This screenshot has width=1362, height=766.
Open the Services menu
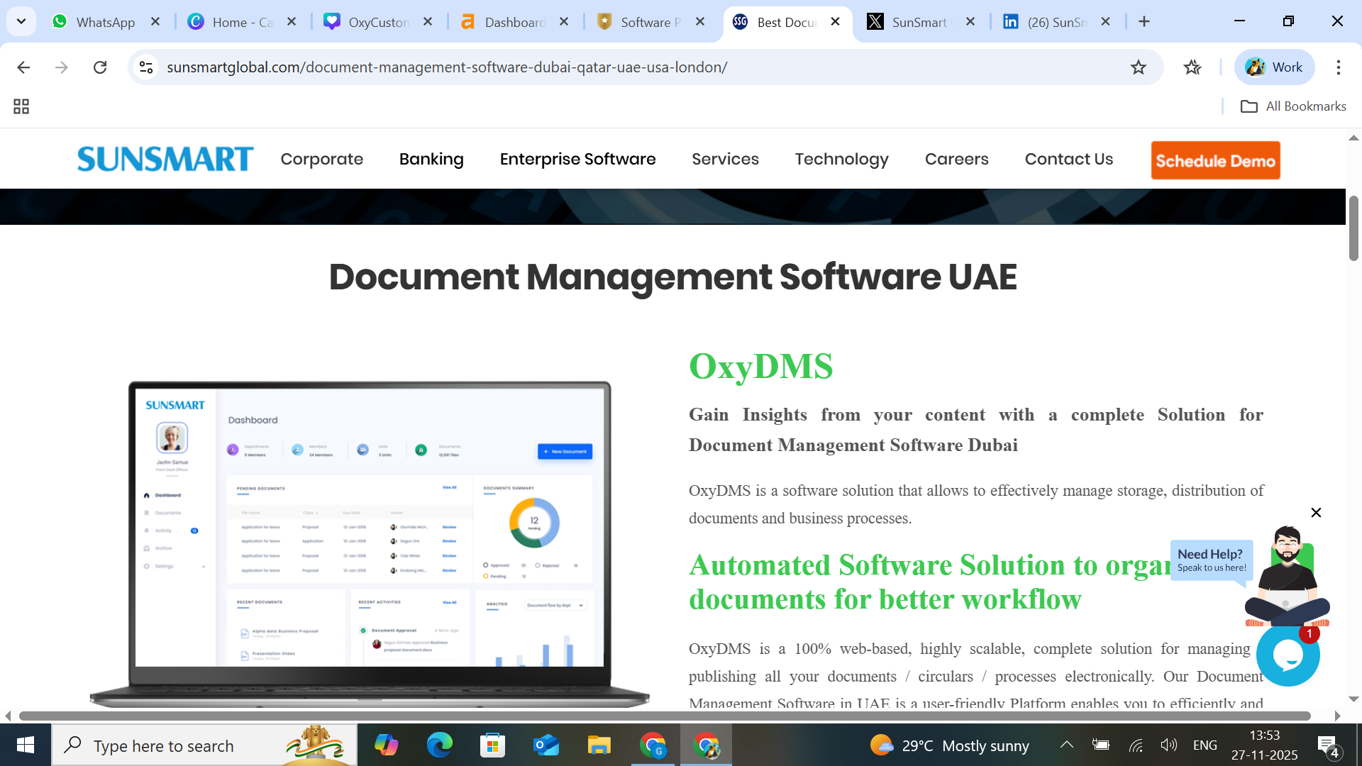click(x=725, y=159)
